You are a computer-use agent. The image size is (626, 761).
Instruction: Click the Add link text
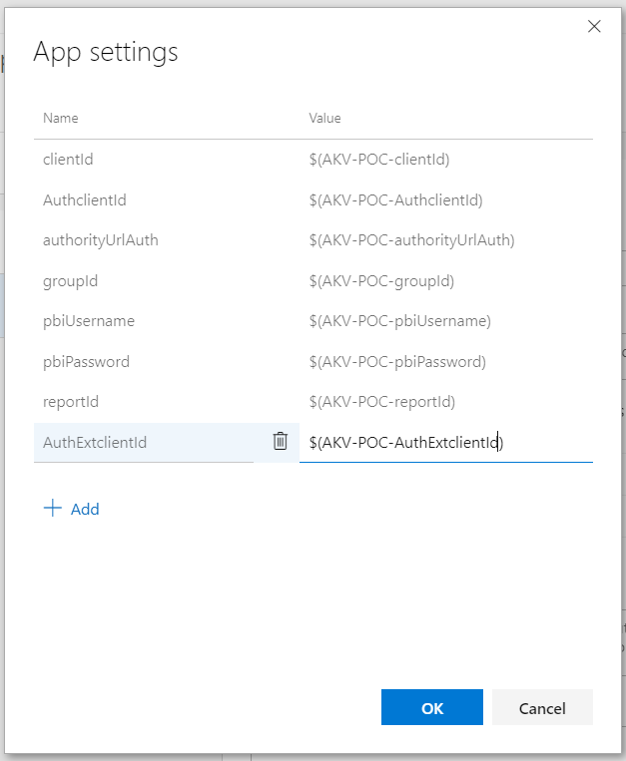85,509
